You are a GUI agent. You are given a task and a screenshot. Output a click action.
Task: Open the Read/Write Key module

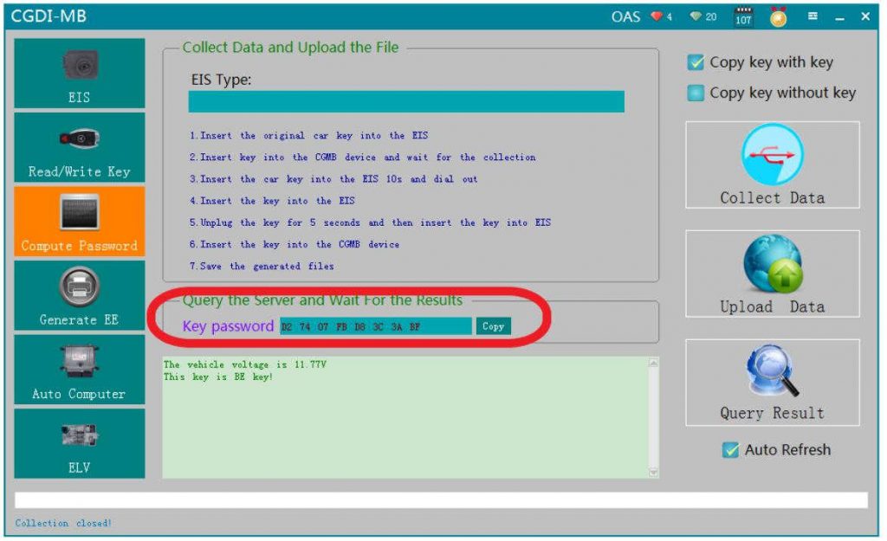[79, 147]
